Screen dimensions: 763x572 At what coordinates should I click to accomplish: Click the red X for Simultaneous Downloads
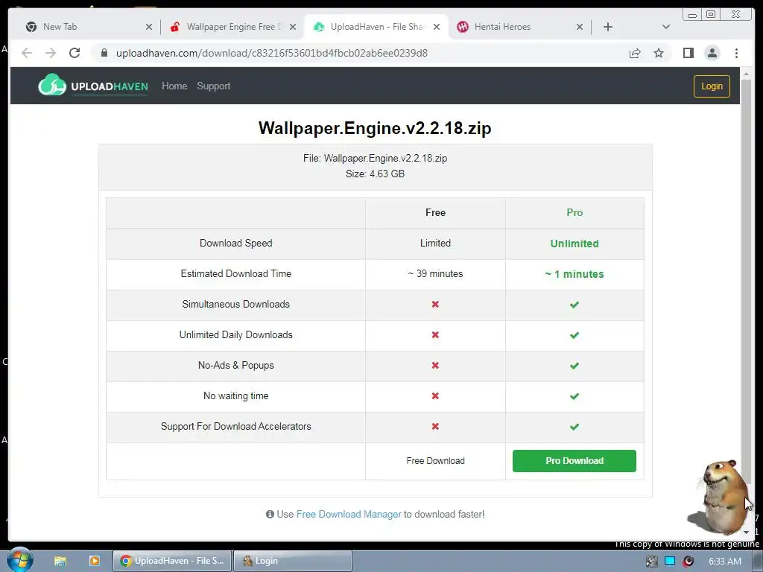tap(435, 304)
